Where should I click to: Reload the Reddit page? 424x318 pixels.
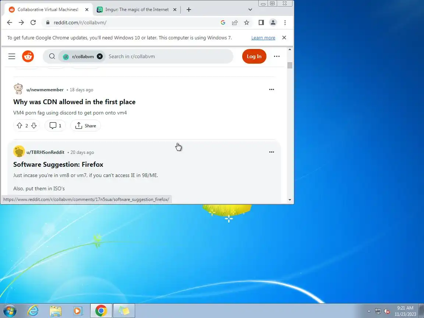pyautogui.click(x=33, y=22)
